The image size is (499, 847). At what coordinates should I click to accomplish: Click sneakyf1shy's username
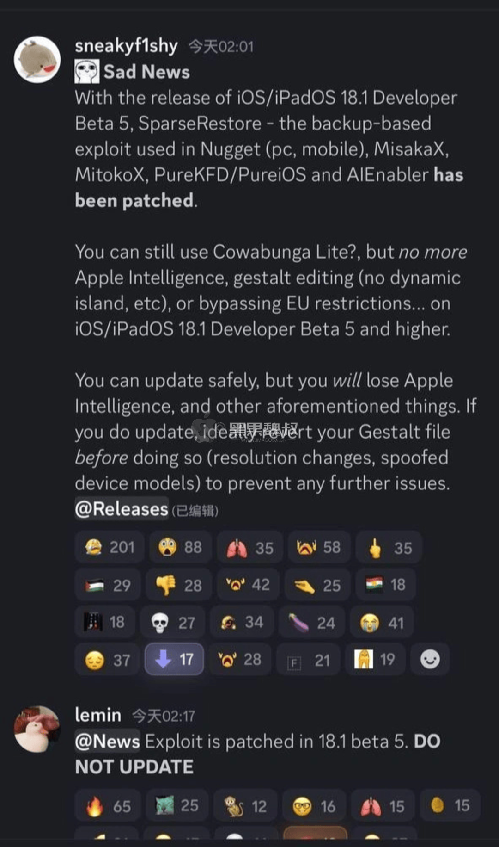tap(126, 45)
